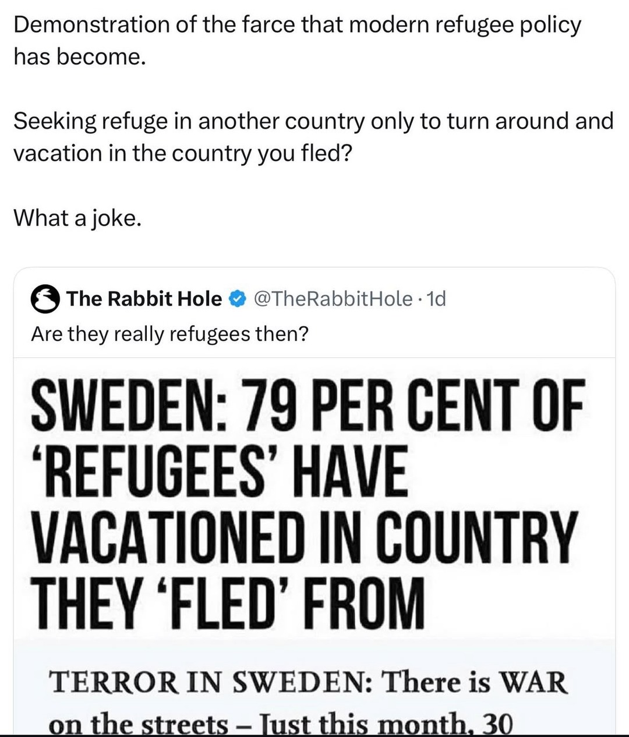629x737 pixels.
Task: Open the profile picture of the quoted account
Action: coord(44,299)
